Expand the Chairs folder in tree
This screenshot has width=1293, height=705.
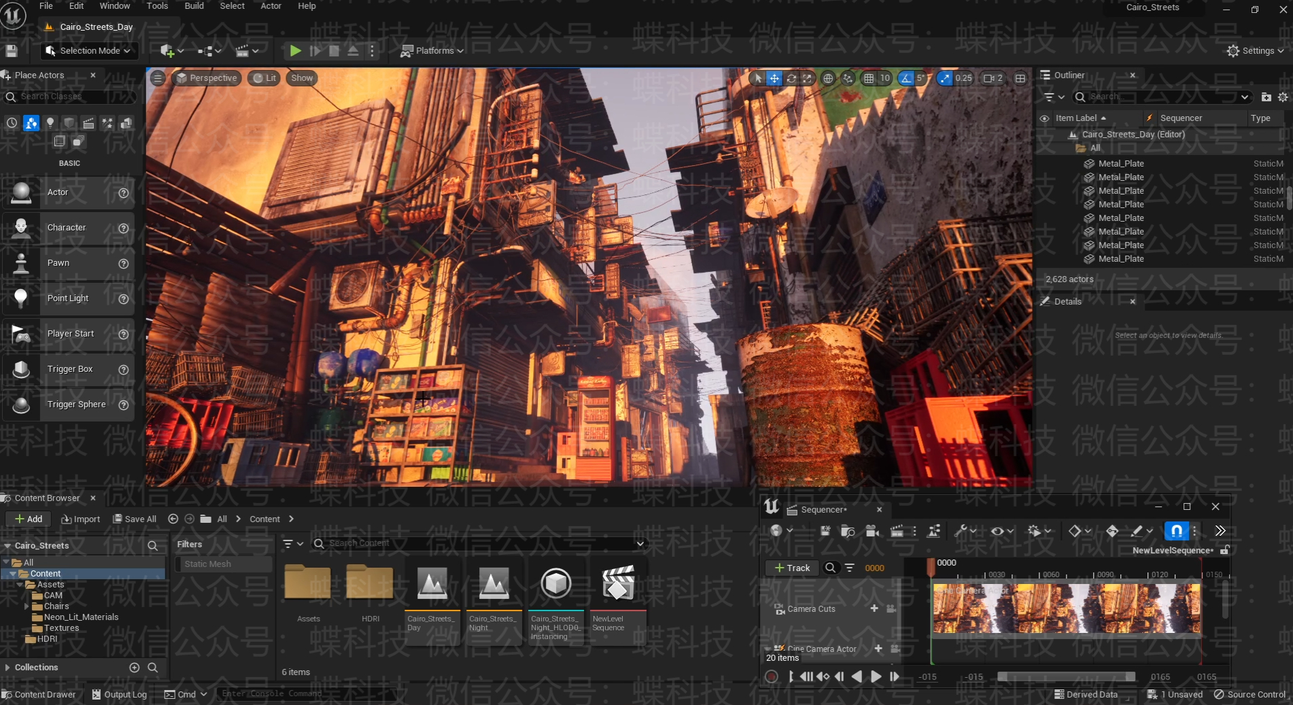(x=27, y=606)
